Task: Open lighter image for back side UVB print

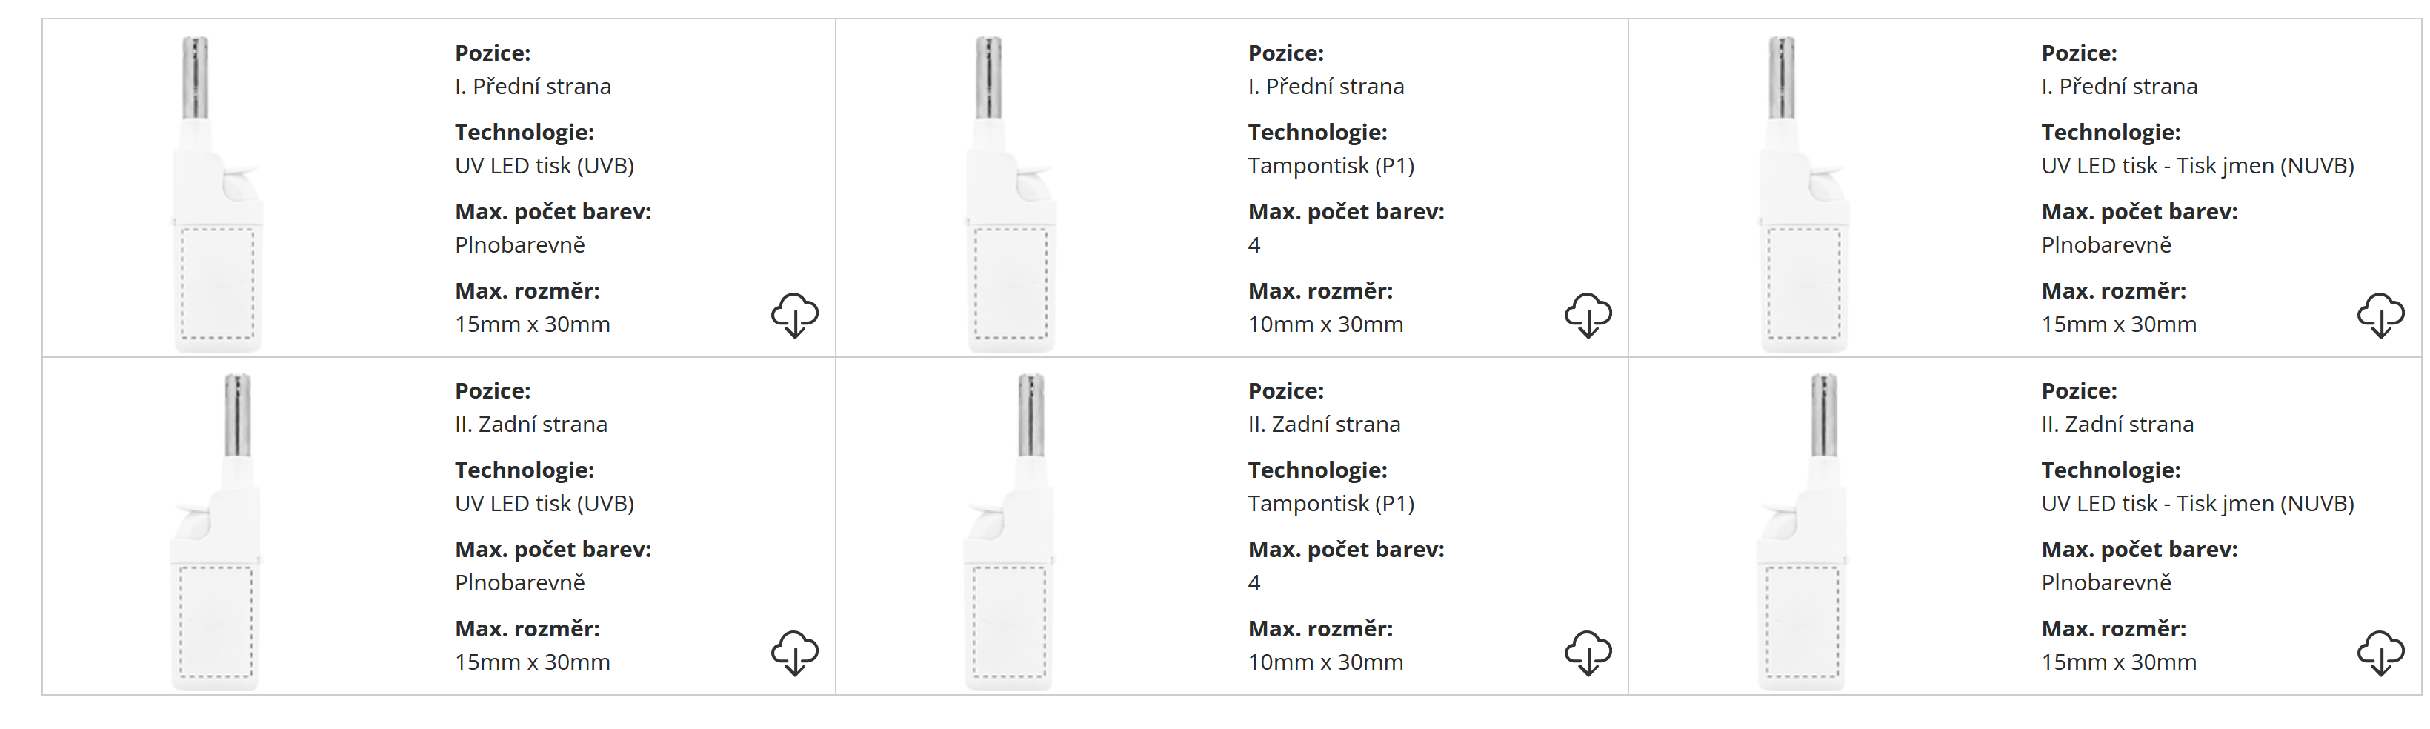Action: [x=215, y=531]
